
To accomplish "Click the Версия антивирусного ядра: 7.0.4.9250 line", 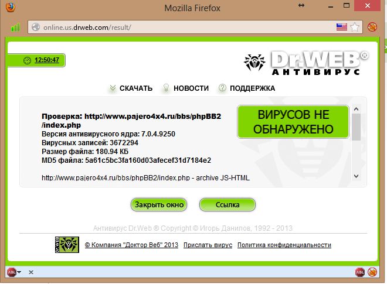I will tap(108, 134).
